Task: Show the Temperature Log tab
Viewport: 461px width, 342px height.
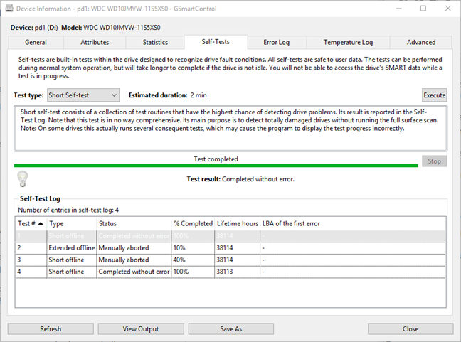Action: click(348, 43)
